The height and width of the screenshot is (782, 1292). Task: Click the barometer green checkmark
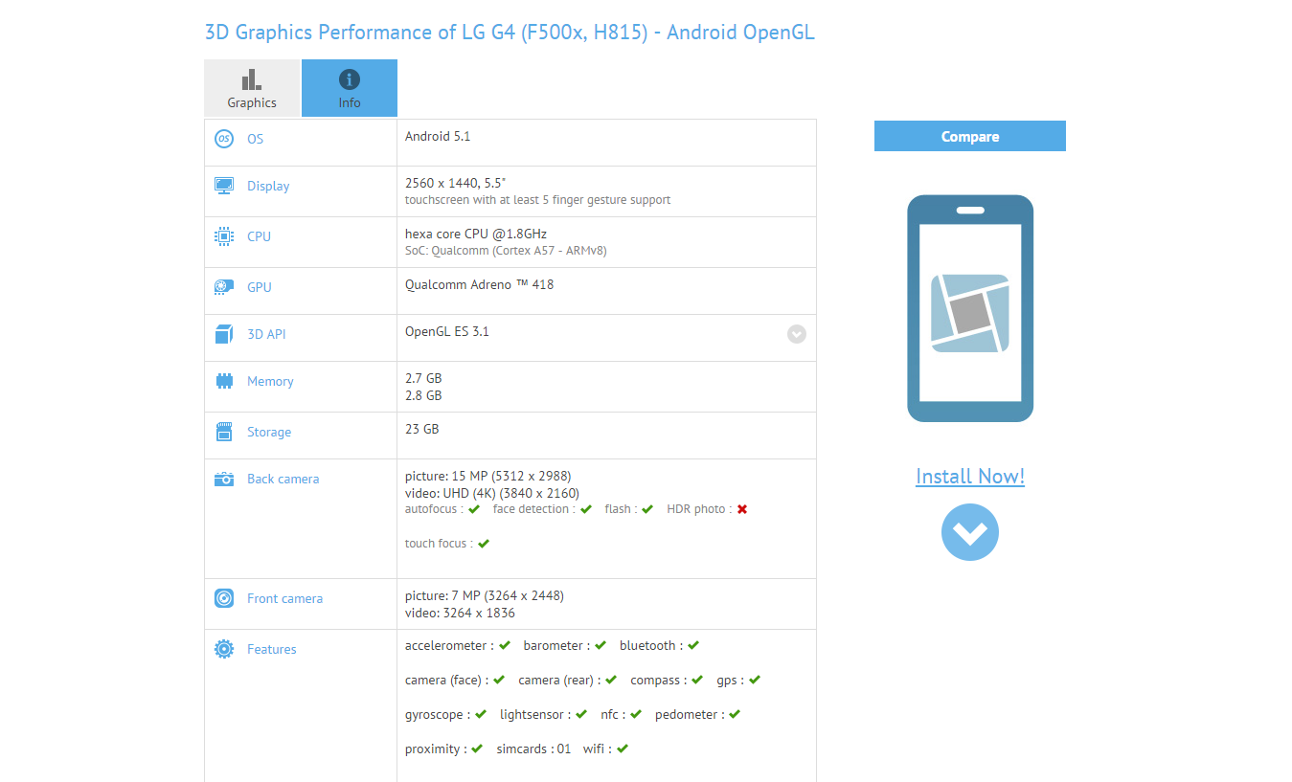[x=601, y=646]
